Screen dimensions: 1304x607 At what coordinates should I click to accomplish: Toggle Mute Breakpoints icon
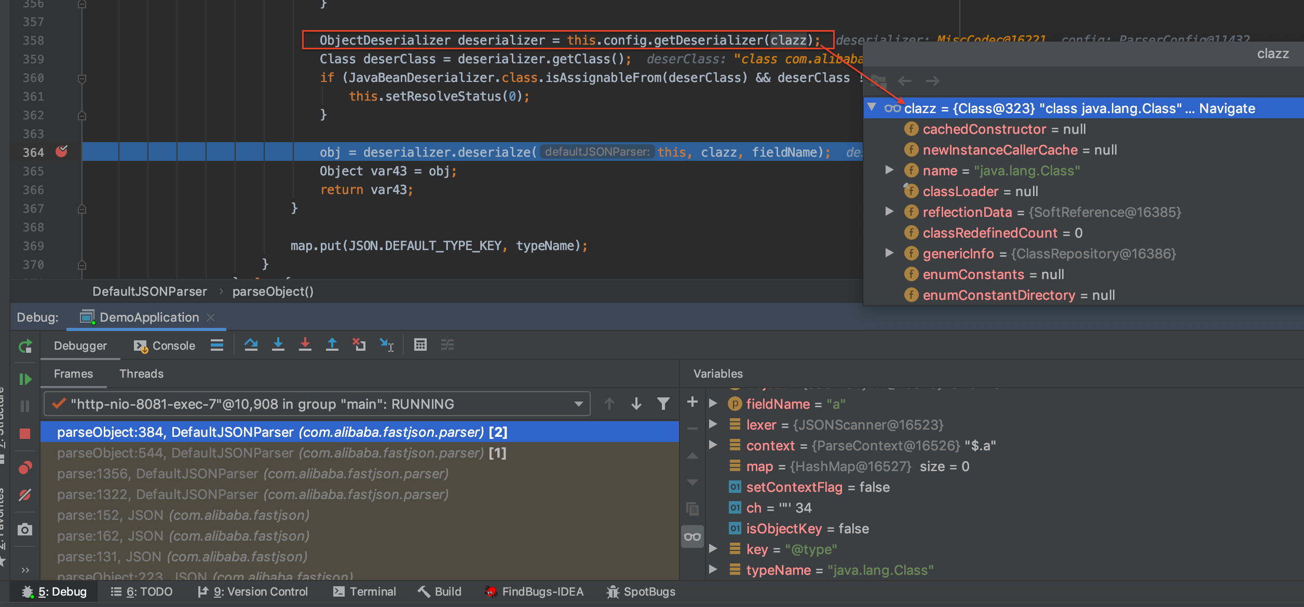click(25, 495)
